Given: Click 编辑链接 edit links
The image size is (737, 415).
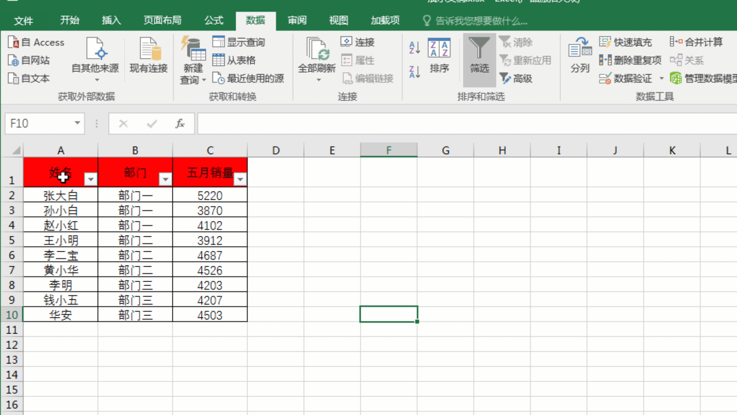Looking at the screenshot, I should pyautogui.click(x=368, y=78).
